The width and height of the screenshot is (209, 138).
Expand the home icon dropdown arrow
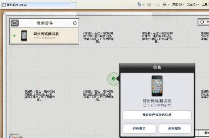pos(144,5)
